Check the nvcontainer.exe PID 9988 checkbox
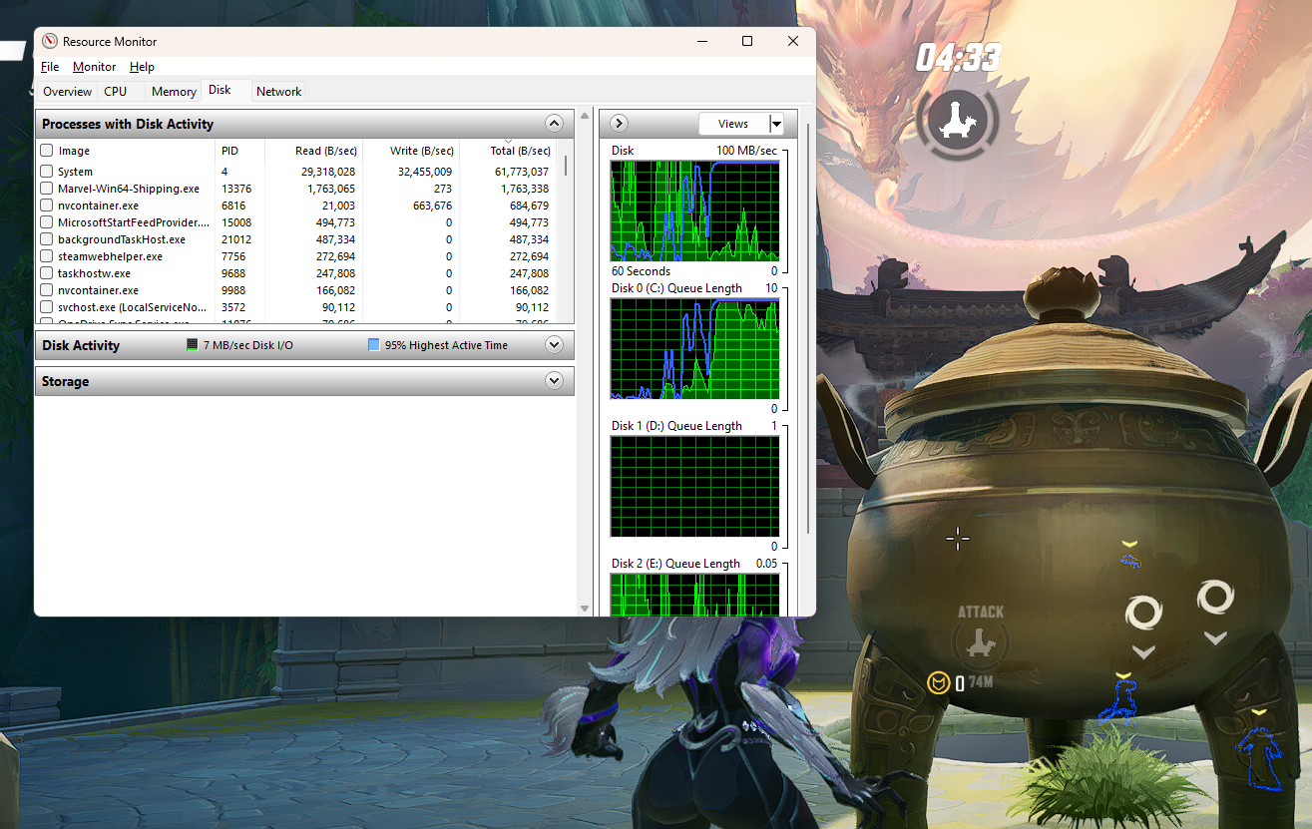Viewport: 1312px width, 829px height. [46, 290]
